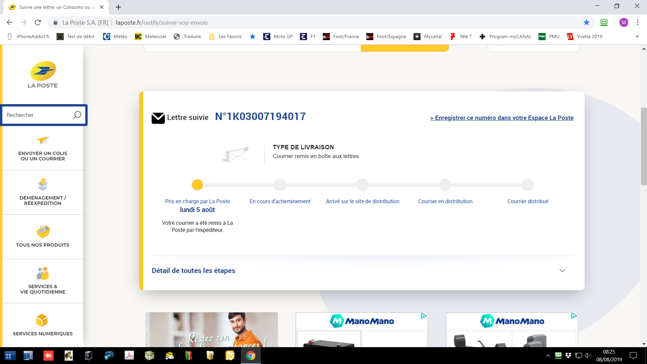The width and height of the screenshot is (647, 364).
Task: Open Meteociel bookmark
Action: click(x=150, y=36)
